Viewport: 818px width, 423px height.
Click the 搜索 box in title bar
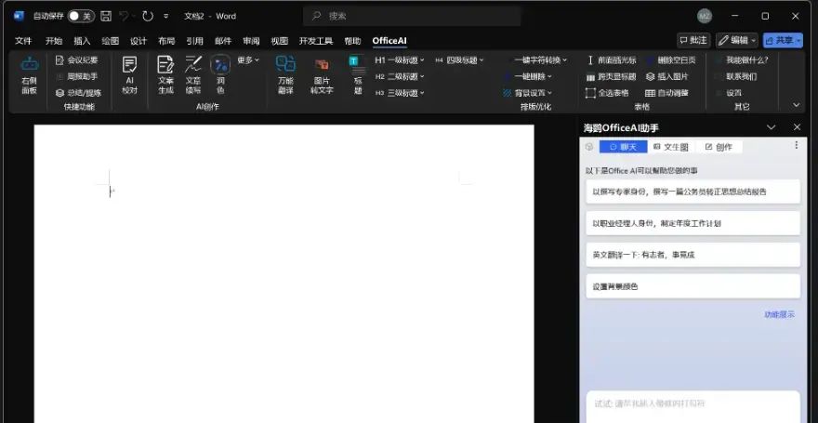(x=412, y=16)
